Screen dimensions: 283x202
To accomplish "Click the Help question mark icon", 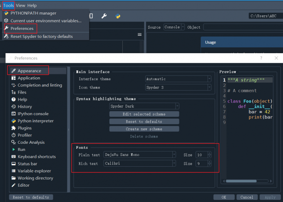I will tap(14, 99).
